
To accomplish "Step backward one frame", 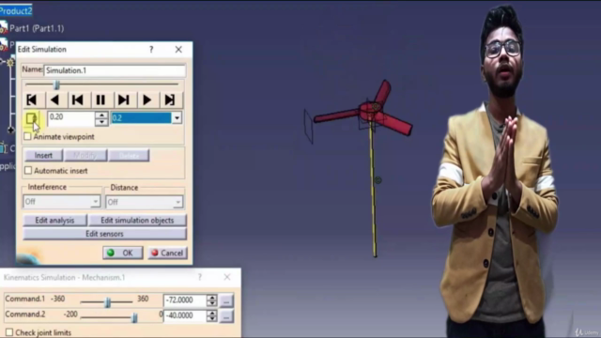I will [x=77, y=100].
